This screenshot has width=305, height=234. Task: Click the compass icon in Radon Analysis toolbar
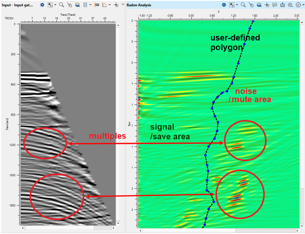point(298,5)
